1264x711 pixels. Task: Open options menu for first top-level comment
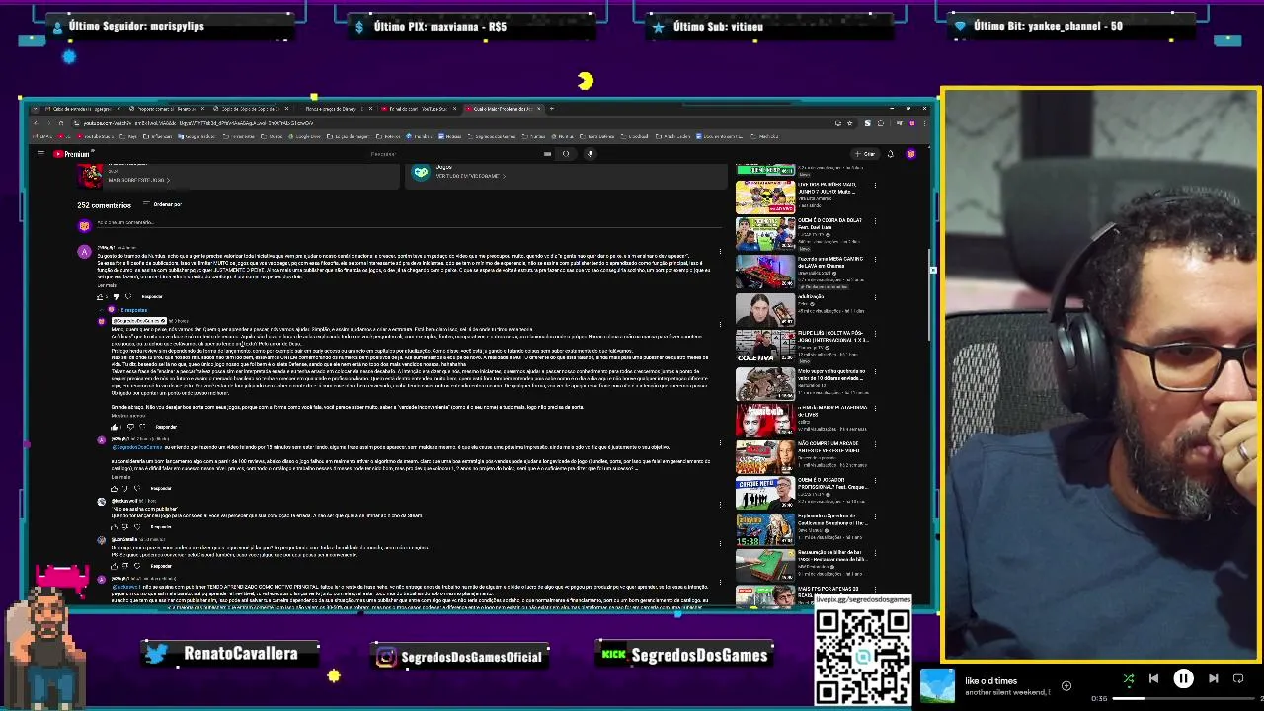pos(720,251)
